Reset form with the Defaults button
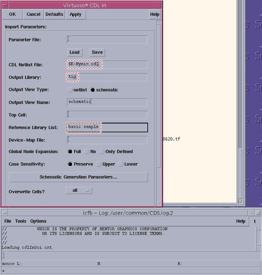262x275 pixels. 54,14
